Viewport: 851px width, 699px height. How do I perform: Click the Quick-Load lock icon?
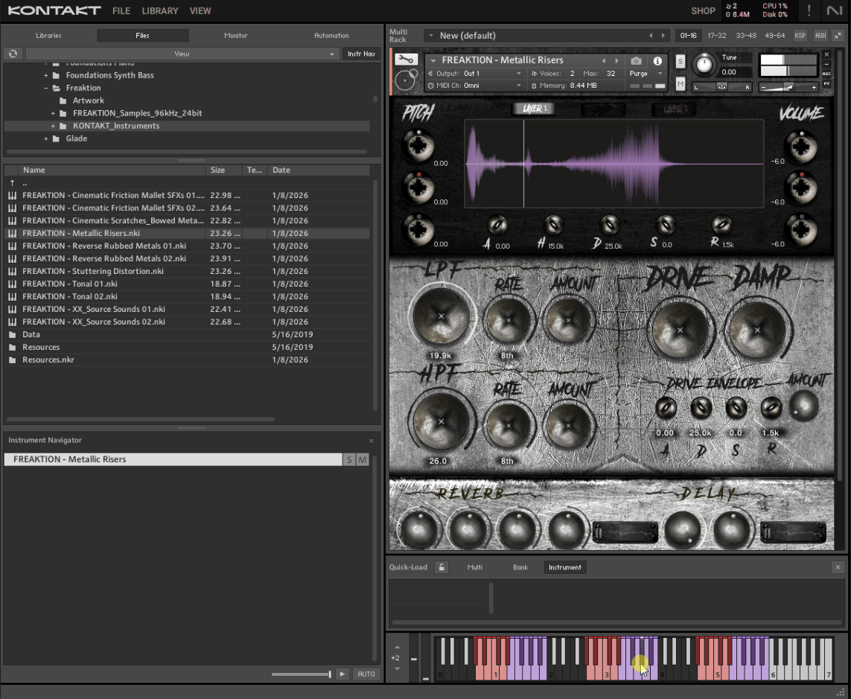pos(442,567)
